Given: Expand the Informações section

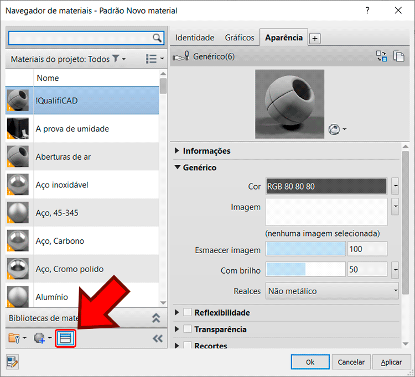Looking at the screenshot, I should click(177, 151).
